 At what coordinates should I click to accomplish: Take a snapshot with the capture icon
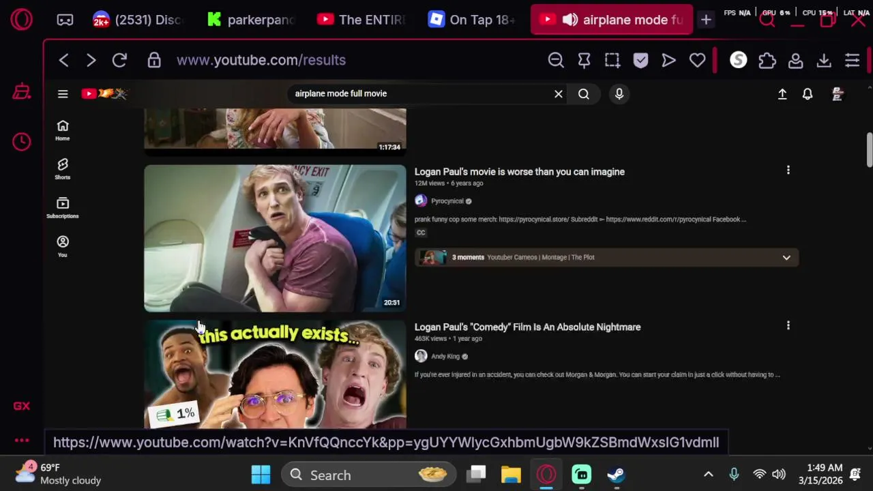click(612, 60)
